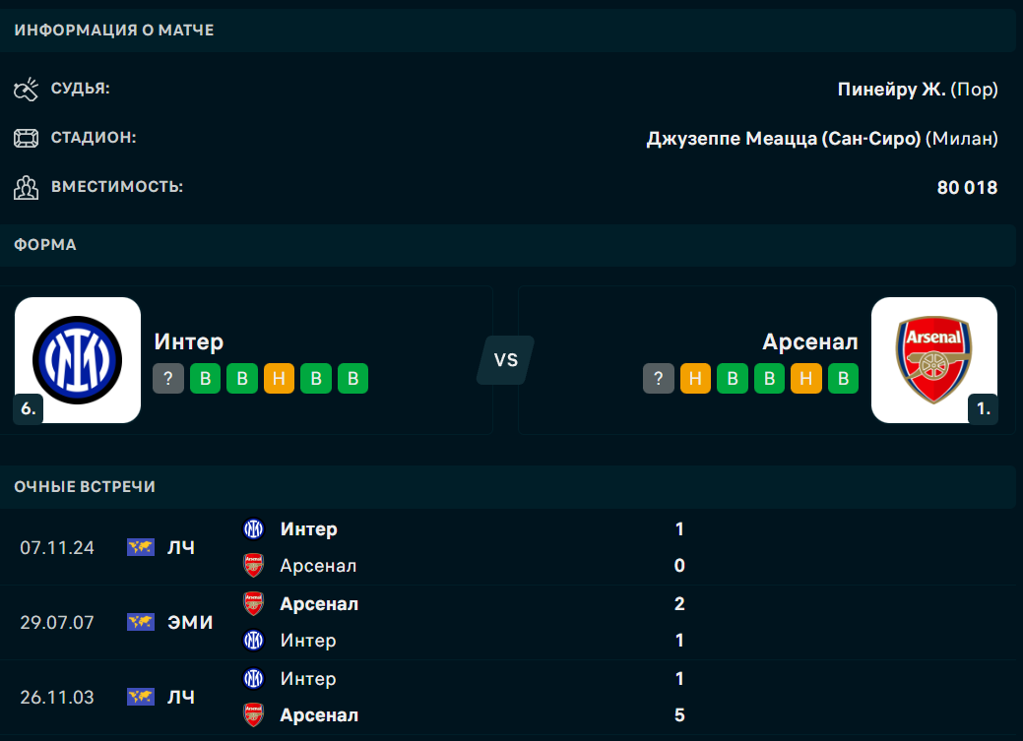1023x741 pixels.
Task: Click Inter's gray question-mark form badge
Action: pos(168,379)
